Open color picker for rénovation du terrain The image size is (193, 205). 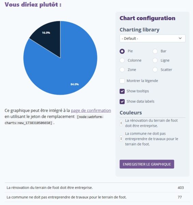(121, 123)
